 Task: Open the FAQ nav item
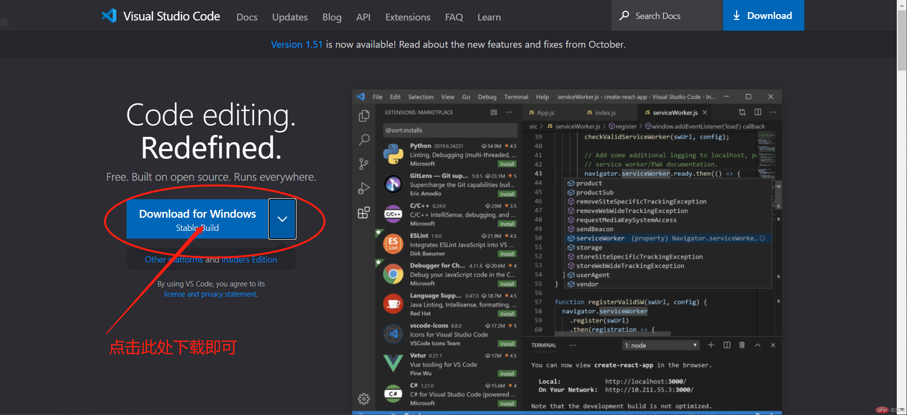pyautogui.click(x=454, y=17)
